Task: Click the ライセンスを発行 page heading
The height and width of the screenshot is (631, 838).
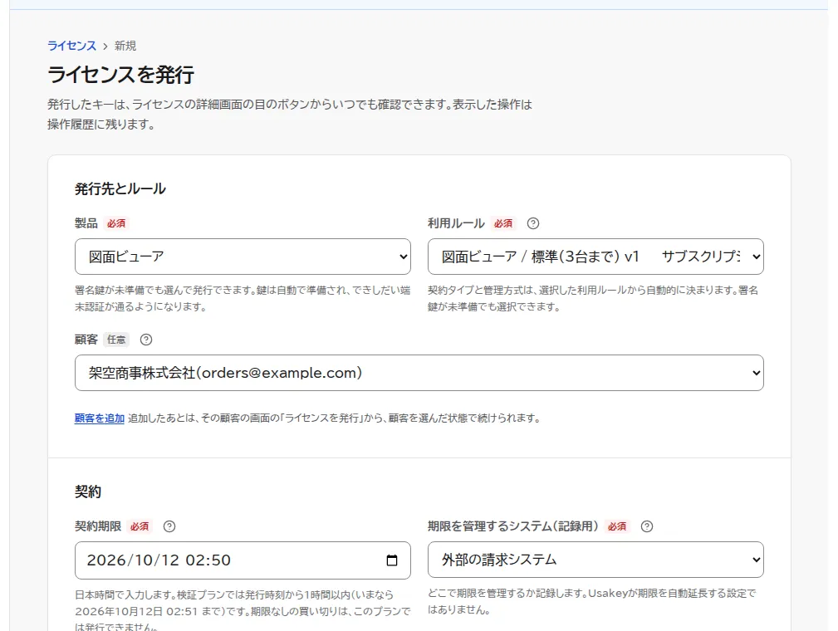Action: 120,75
